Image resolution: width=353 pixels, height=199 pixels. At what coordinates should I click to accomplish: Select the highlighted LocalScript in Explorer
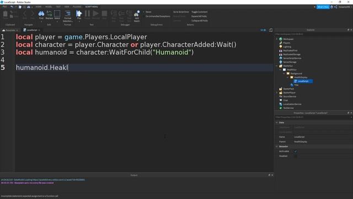[x=303, y=81]
